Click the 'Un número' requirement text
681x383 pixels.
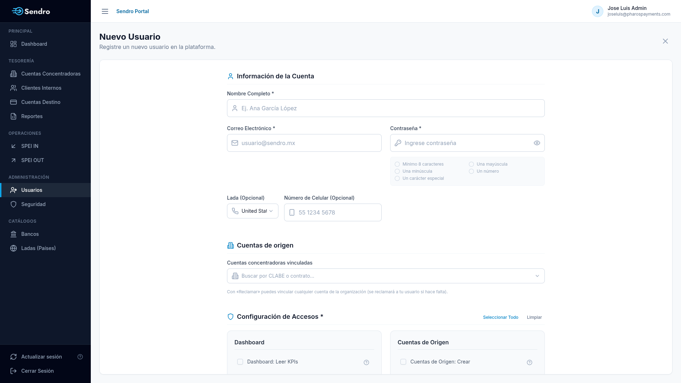pos(488,171)
